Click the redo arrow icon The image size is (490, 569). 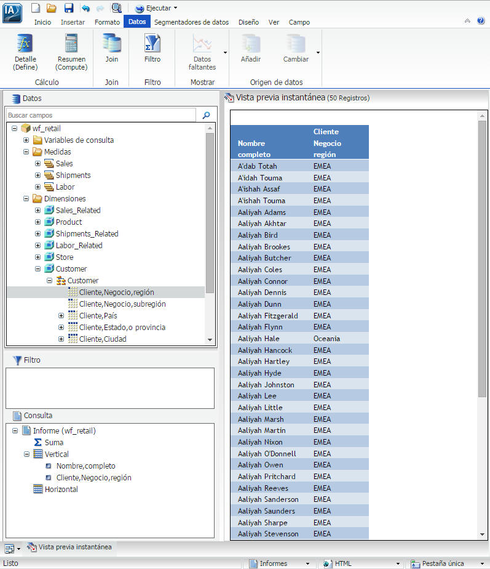coord(100,8)
